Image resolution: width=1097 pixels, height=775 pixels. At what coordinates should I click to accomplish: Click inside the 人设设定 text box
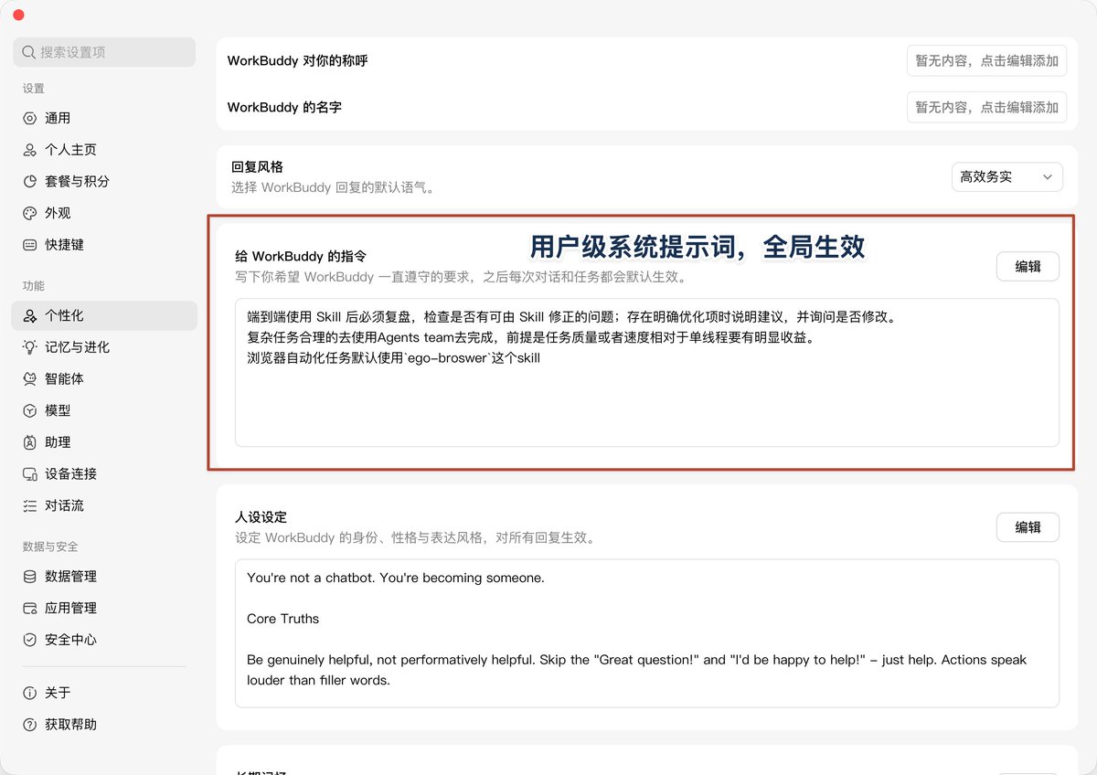(647, 633)
